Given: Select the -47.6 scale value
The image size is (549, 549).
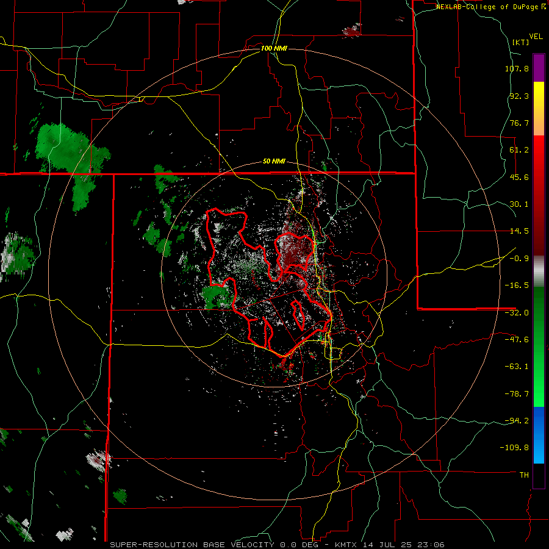Looking at the screenshot, I should [x=517, y=340].
